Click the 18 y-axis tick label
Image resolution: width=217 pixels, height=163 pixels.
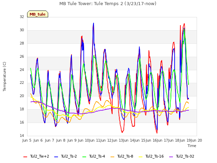[22, 109]
